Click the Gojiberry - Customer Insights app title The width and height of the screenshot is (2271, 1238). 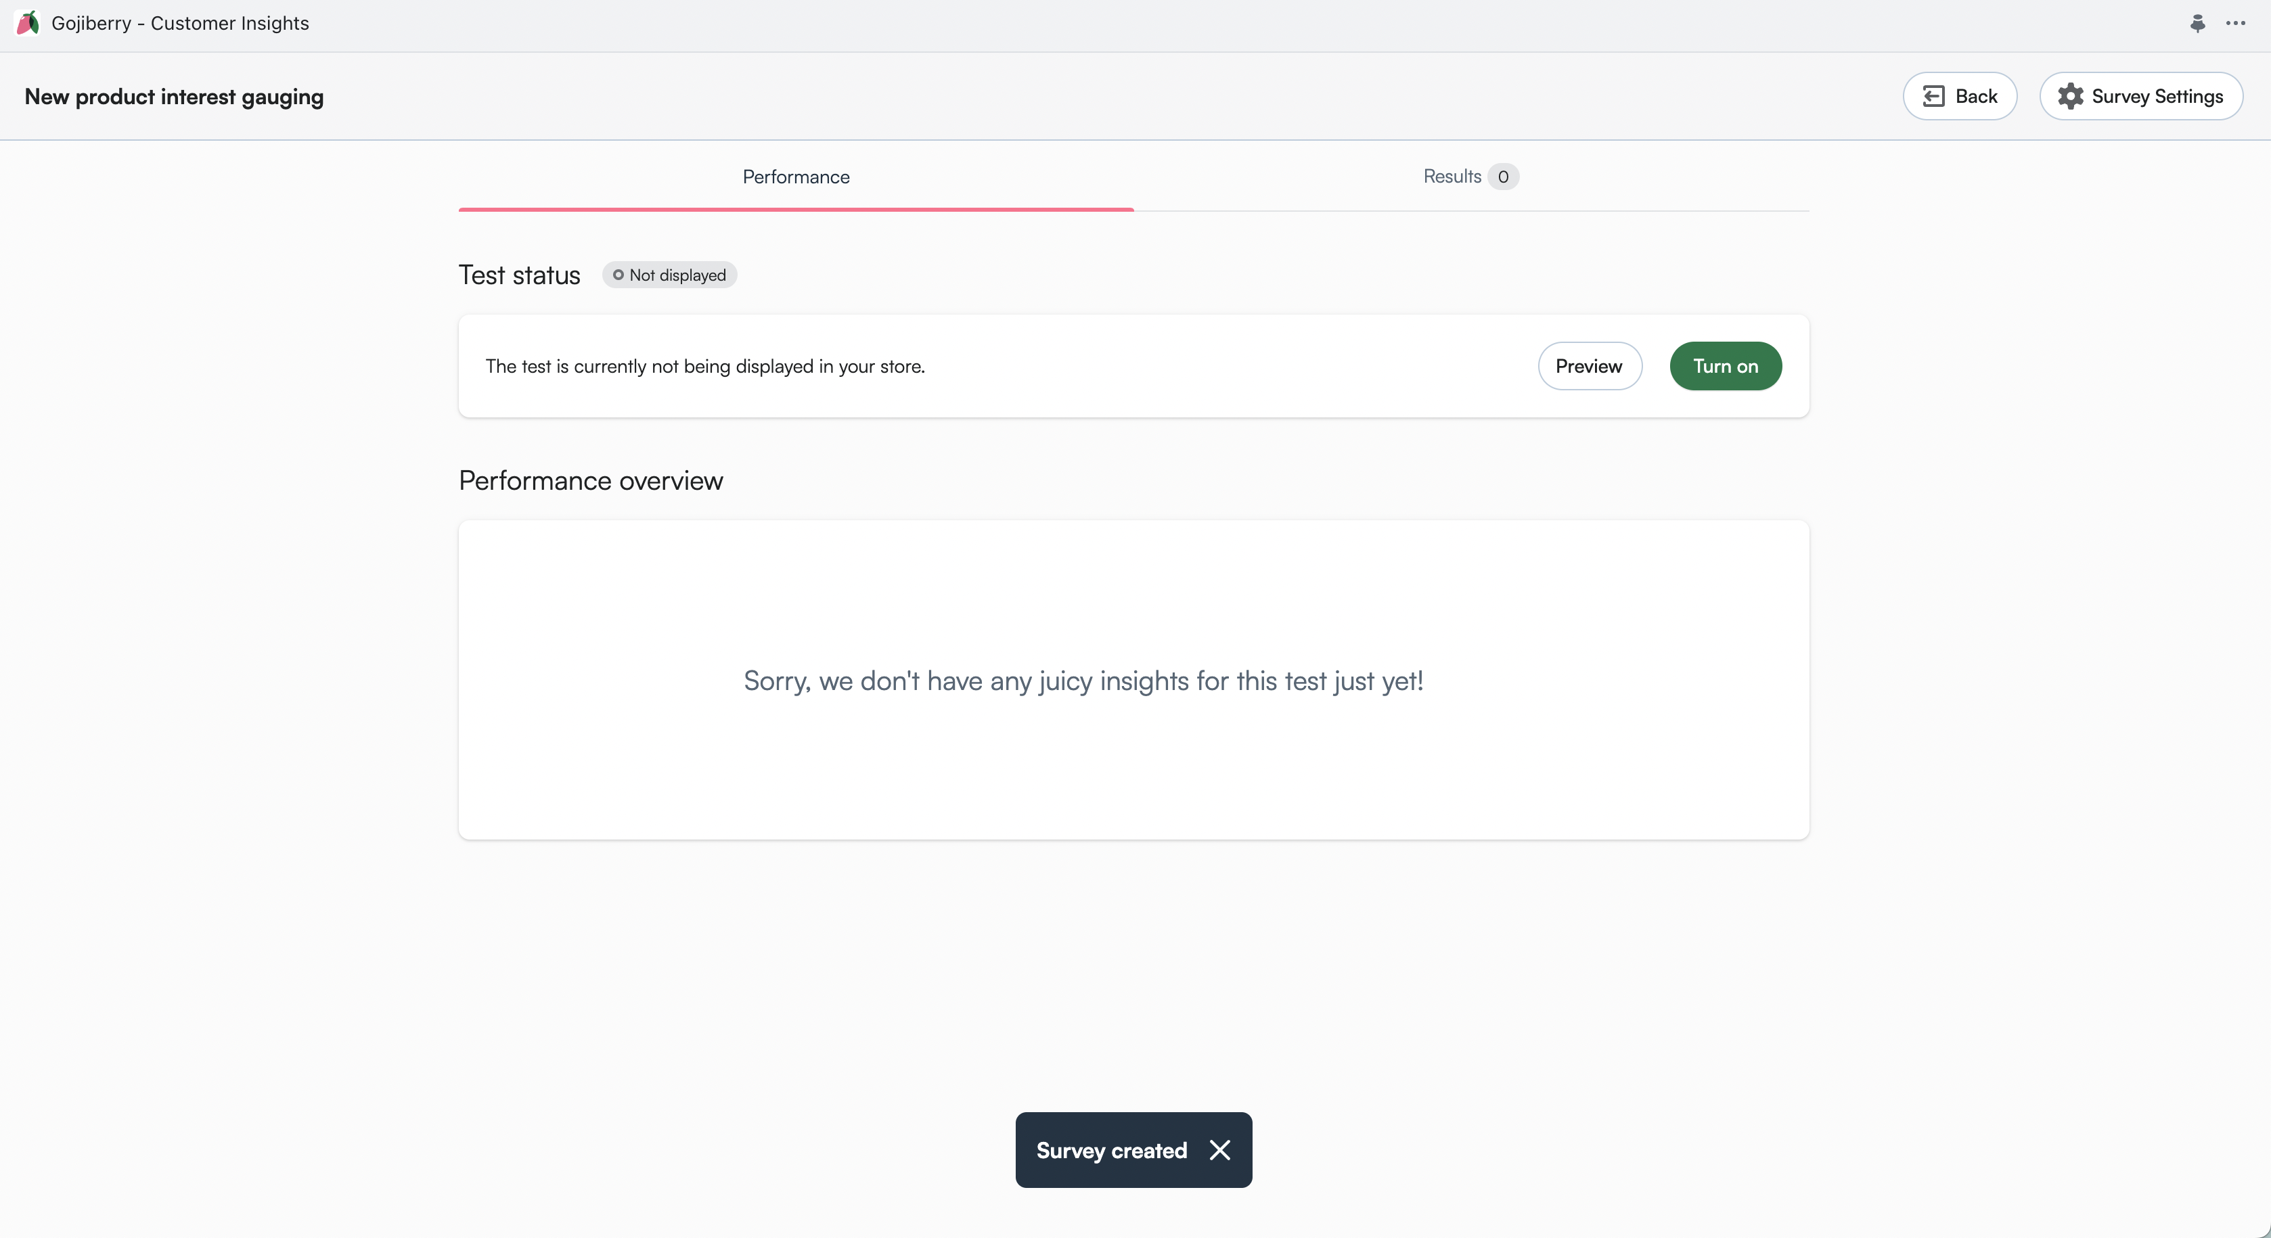180,23
